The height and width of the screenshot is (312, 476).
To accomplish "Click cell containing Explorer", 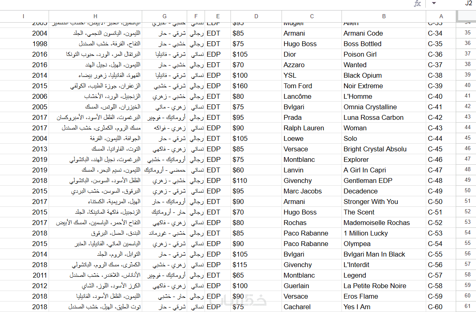I will pyautogui.click(x=384, y=159).
